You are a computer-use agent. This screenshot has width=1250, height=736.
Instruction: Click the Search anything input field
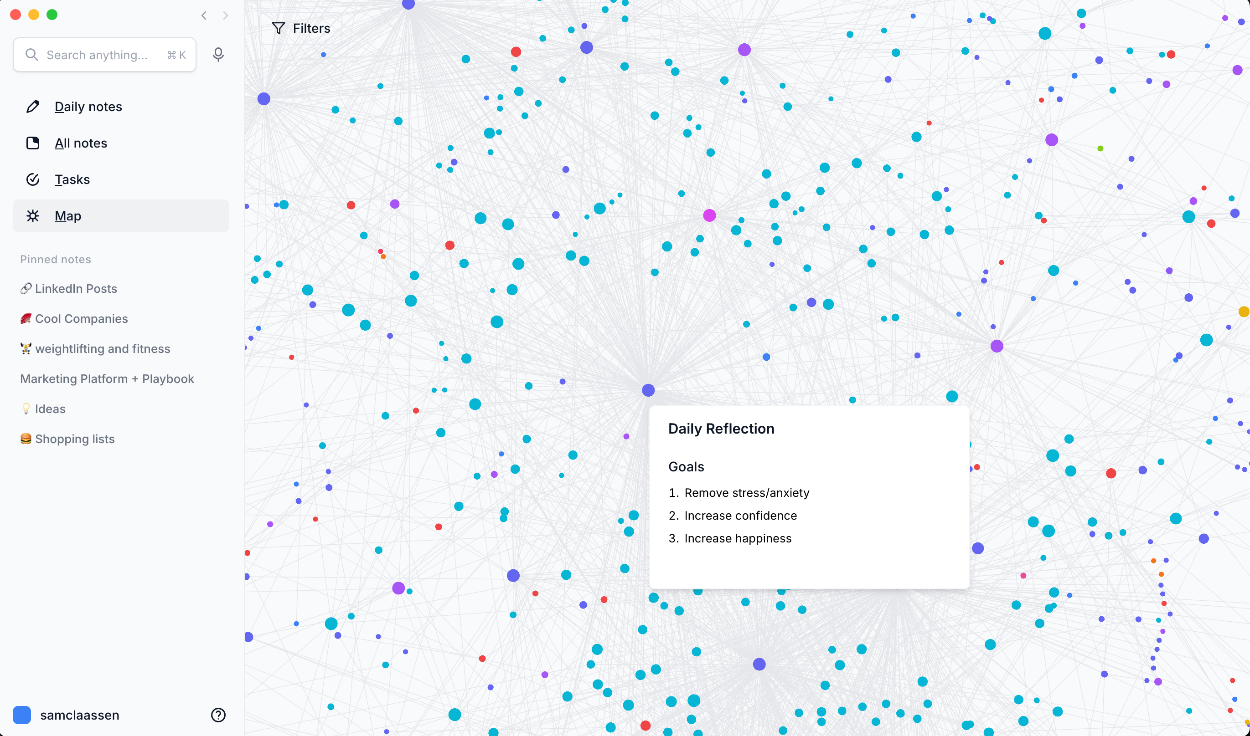click(x=97, y=55)
